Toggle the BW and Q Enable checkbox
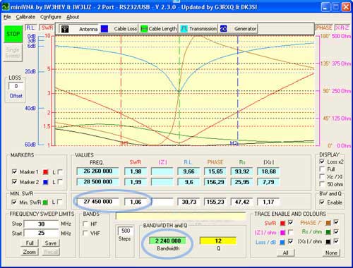The image size is (353, 268). click(322, 202)
